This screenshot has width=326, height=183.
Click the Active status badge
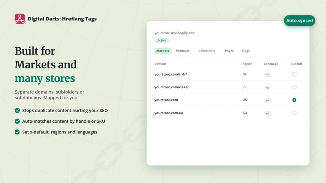pyautogui.click(x=162, y=40)
